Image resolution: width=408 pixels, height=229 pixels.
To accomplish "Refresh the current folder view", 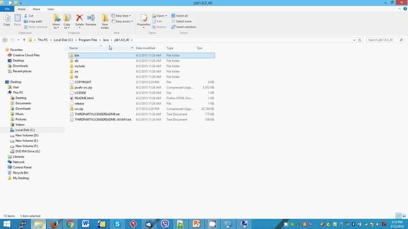I will [360, 40].
